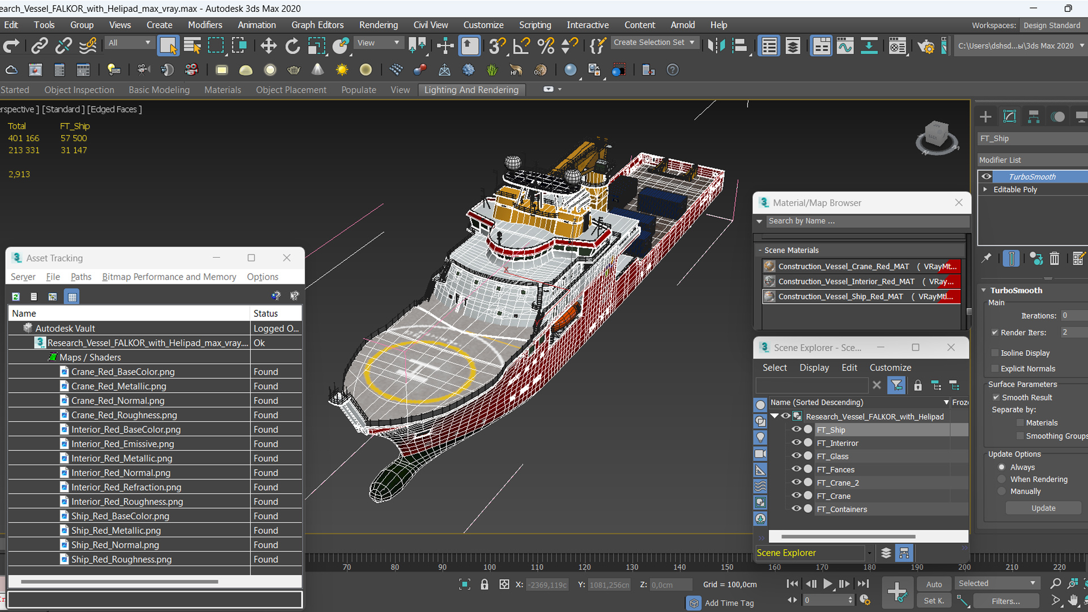The image size is (1088, 612).
Task: Click the Mirror tool icon
Action: point(716,46)
